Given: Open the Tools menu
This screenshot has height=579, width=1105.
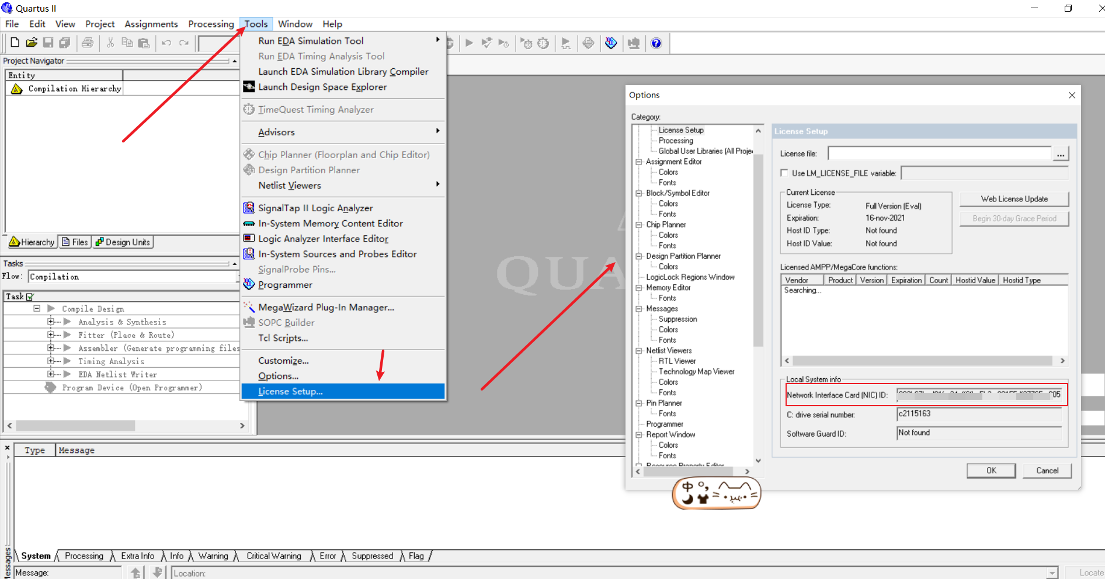Looking at the screenshot, I should click(256, 24).
